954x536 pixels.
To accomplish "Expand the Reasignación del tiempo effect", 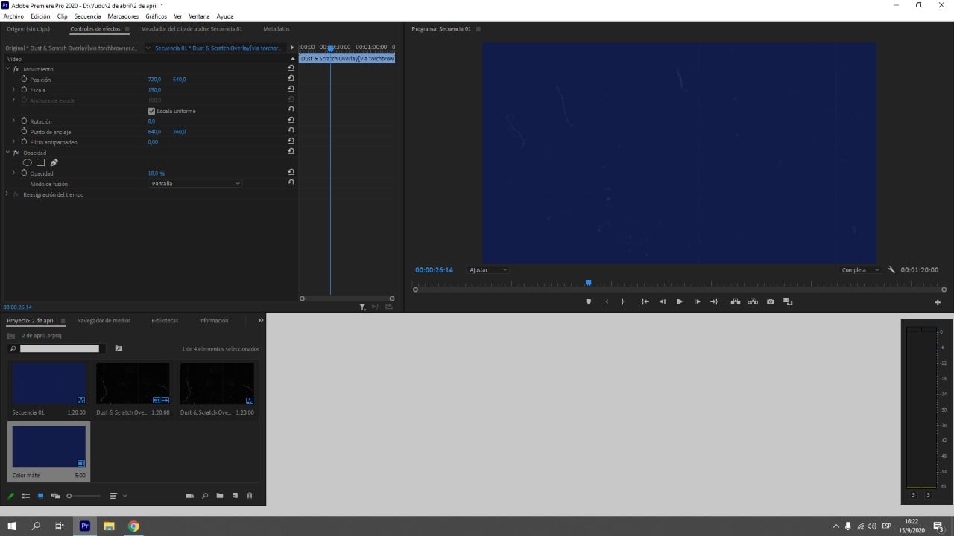I will click(x=6, y=194).
